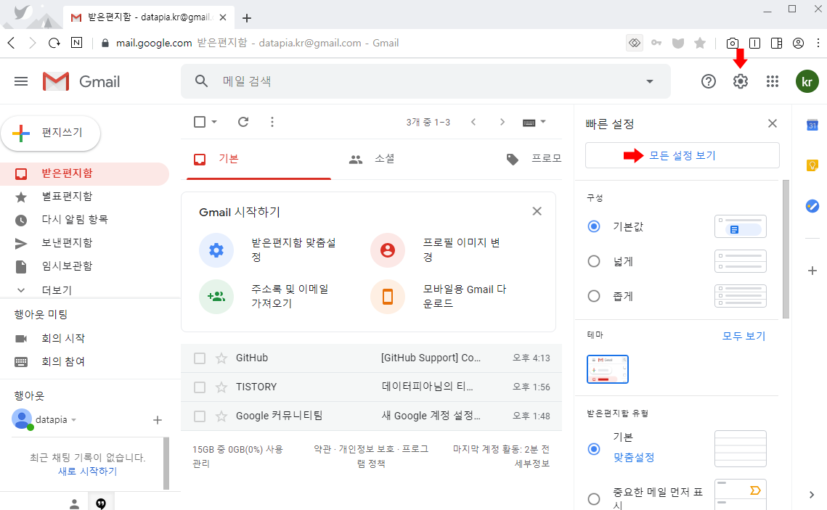This screenshot has width=827, height=510.
Task: Open the datapia Hangouts status dropdown
Action: (74, 420)
